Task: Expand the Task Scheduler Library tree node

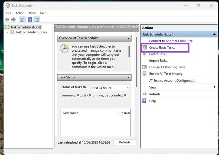Action: [7, 32]
